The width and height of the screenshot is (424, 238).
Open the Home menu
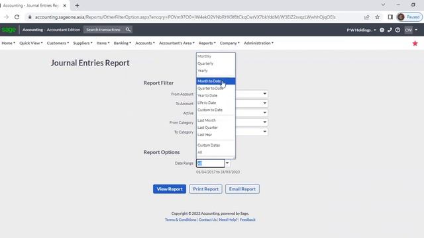pos(8,43)
